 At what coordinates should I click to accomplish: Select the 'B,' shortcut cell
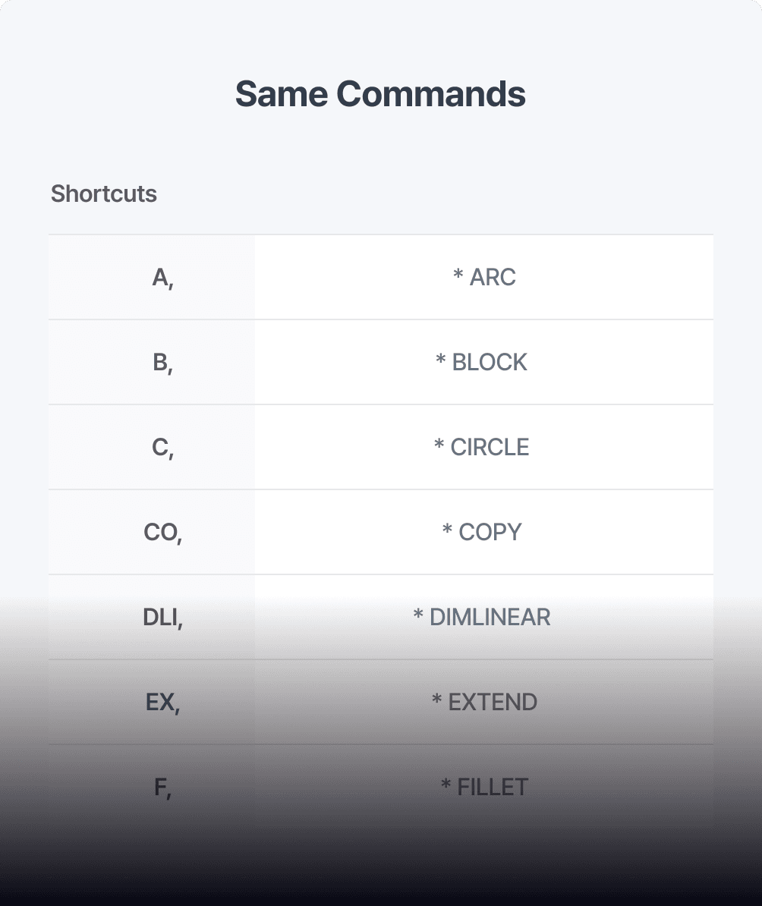[x=152, y=362]
